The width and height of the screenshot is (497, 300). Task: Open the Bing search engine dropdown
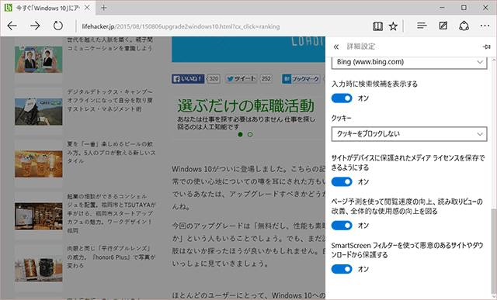pyautogui.click(x=409, y=62)
